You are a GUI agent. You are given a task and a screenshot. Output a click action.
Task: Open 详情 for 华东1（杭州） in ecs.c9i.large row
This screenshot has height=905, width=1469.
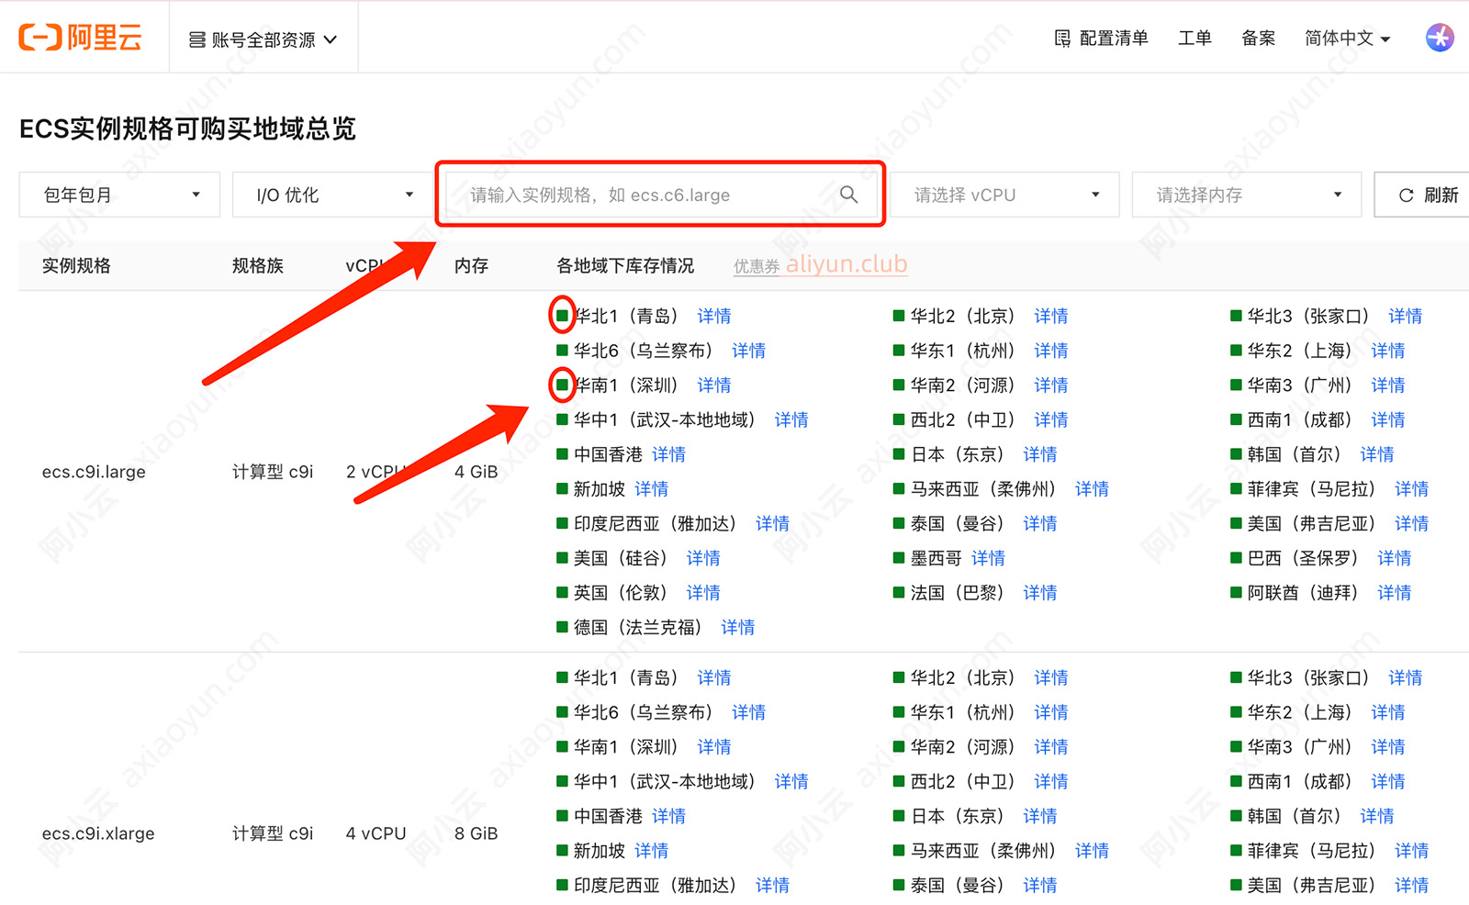click(x=1051, y=351)
